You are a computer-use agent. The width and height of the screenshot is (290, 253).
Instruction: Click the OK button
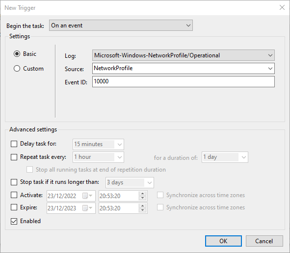[x=223, y=241]
